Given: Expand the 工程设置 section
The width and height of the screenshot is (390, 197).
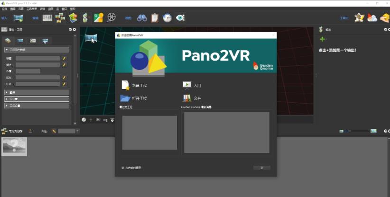Looking at the screenshot, I should [37, 106].
